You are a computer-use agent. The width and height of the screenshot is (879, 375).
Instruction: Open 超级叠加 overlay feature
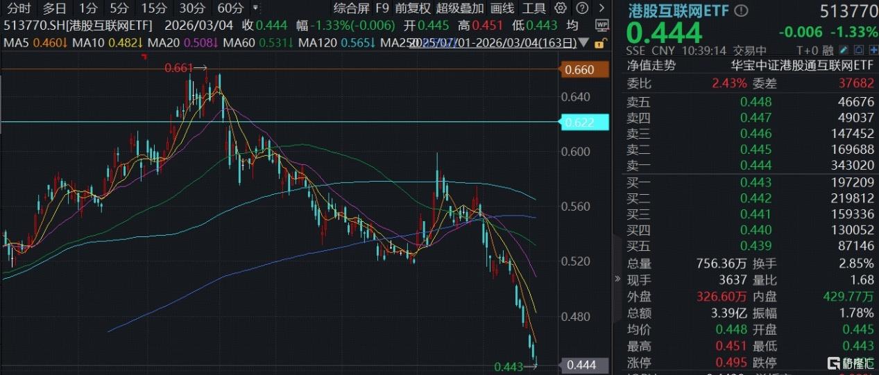[x=460, y=8]
